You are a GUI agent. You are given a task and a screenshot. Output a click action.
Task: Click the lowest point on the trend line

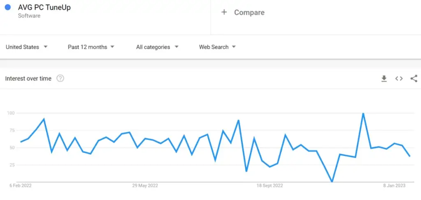click(332, 182)
